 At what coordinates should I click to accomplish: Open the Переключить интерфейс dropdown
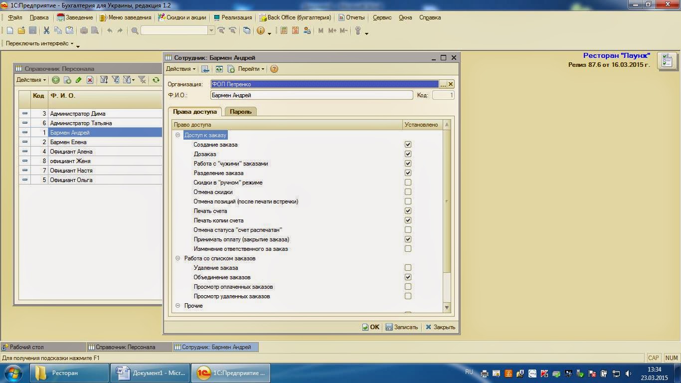point(40,44)
